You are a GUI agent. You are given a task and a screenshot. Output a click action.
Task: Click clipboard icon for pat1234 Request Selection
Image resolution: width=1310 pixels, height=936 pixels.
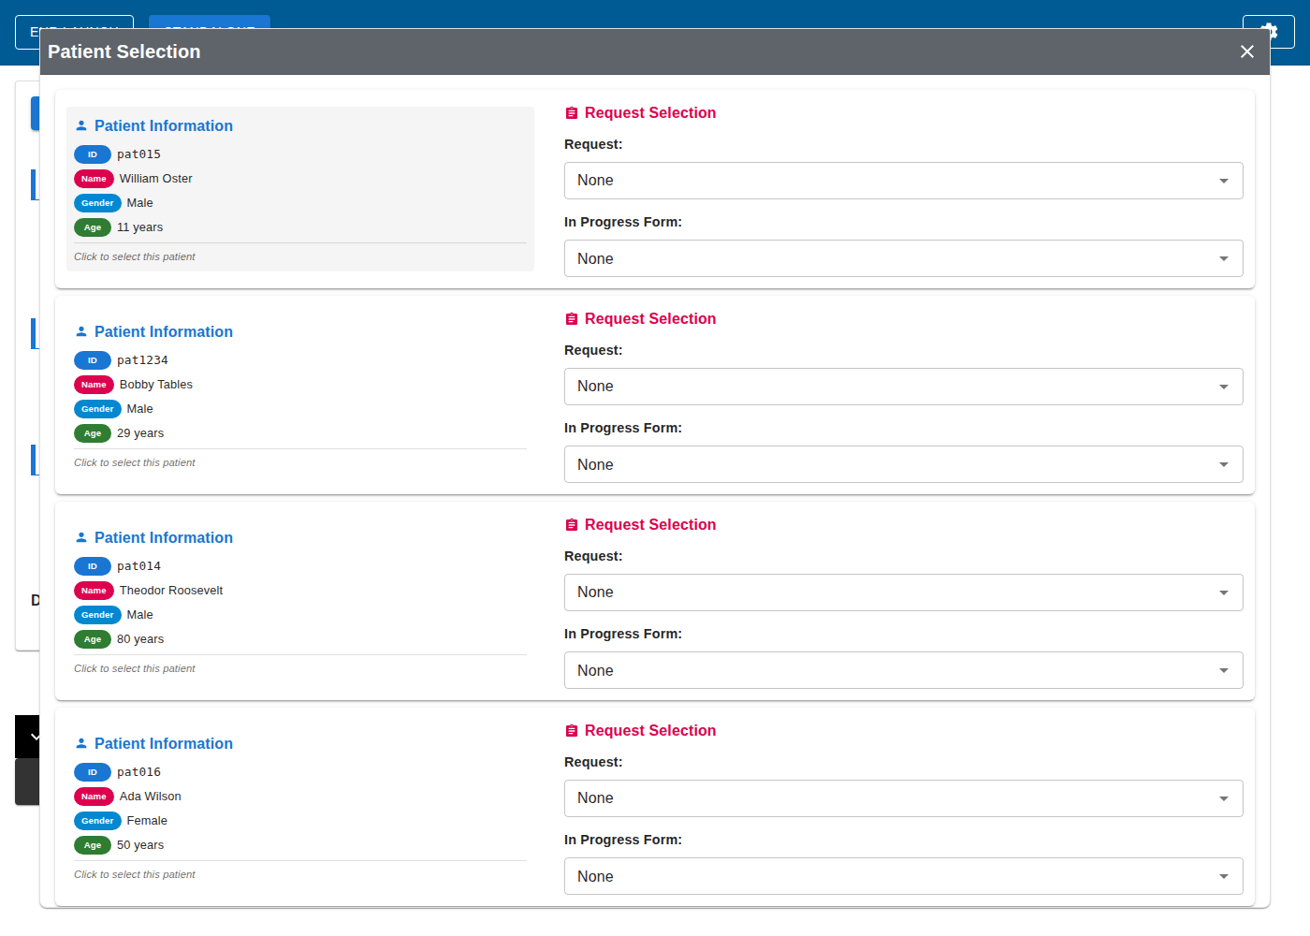click(x=572, y=319)
